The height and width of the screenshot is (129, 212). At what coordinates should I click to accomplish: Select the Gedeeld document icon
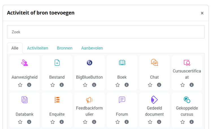tap(154, 100)
